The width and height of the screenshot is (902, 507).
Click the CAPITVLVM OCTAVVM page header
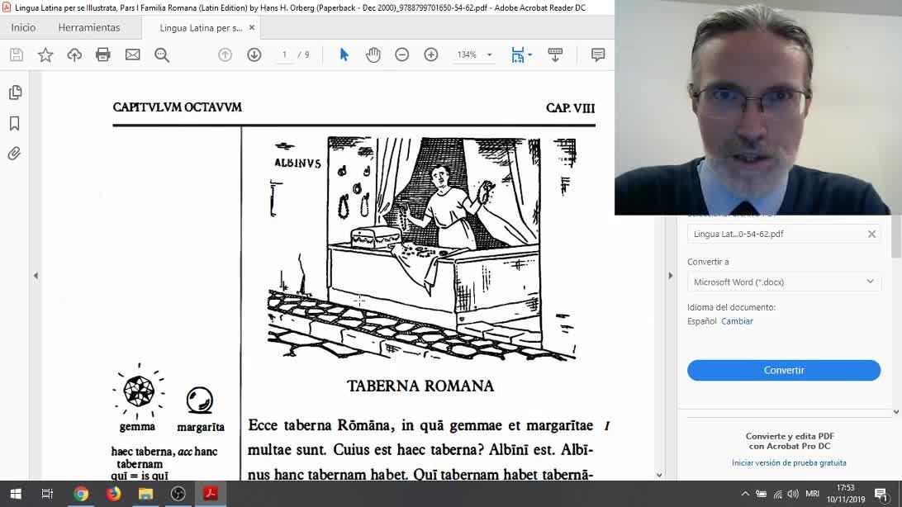[x=177, y=107]
